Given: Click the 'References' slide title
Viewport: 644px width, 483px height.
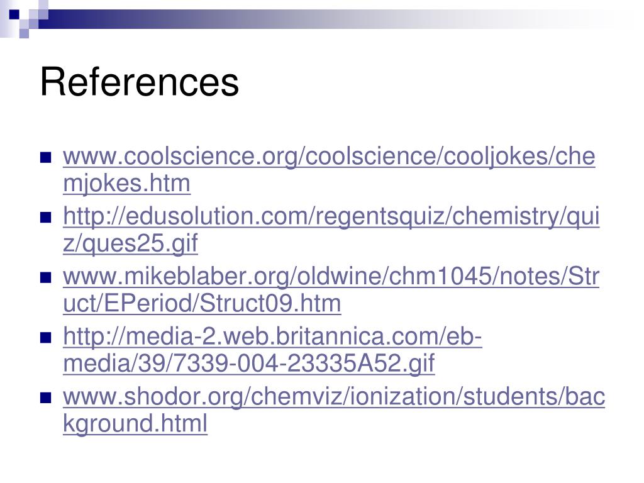Looking at the screenshot, I should (140, 82).
